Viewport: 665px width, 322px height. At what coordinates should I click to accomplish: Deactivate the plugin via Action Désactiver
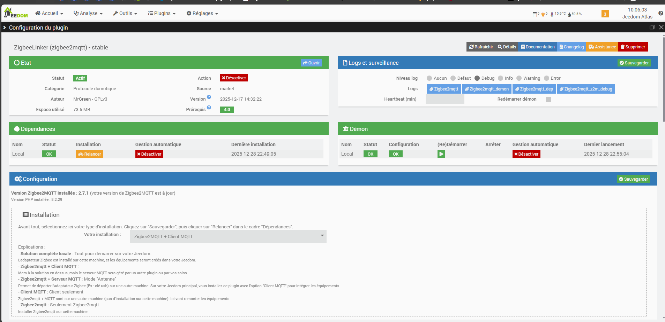[x=234, y=78]
